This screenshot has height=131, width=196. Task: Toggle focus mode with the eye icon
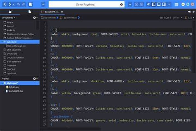coord(149,5)
